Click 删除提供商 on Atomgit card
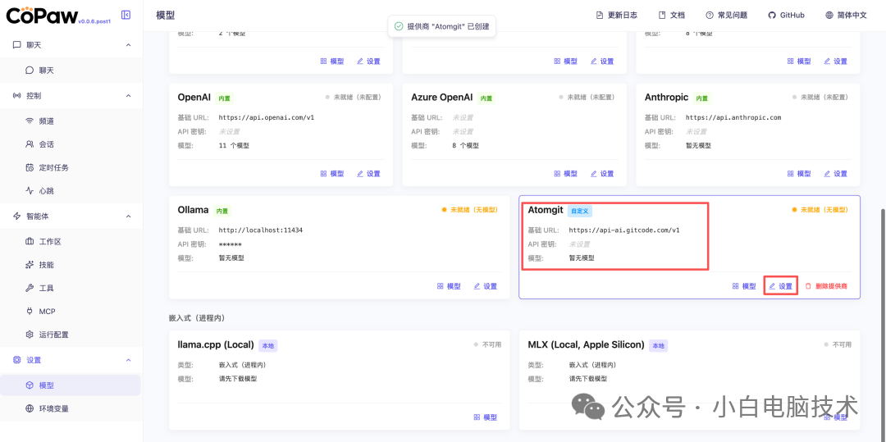This screenshot has height=442, width=886. 826,286
